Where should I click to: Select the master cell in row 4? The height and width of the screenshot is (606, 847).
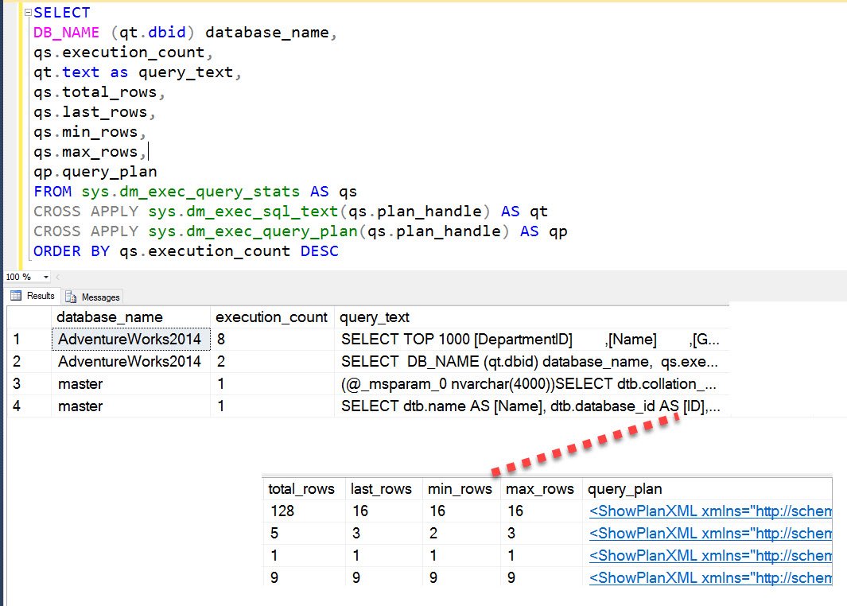coord(130,406)
